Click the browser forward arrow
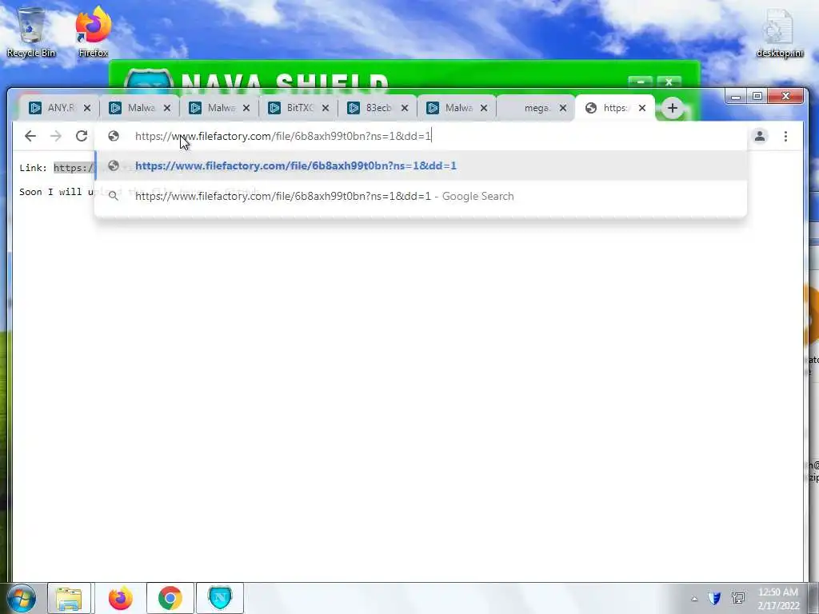Viewport: 819px width, 614px height. coord(56,136)
